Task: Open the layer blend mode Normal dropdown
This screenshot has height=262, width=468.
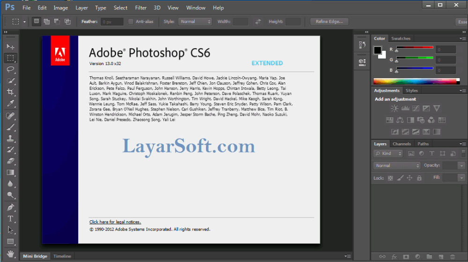Action: [x=397, y=166]
